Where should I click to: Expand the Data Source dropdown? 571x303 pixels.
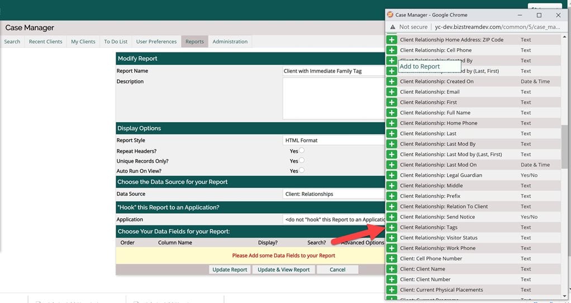coord(334,194)
